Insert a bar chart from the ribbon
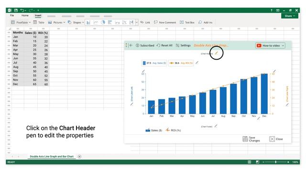 point(110,22)
